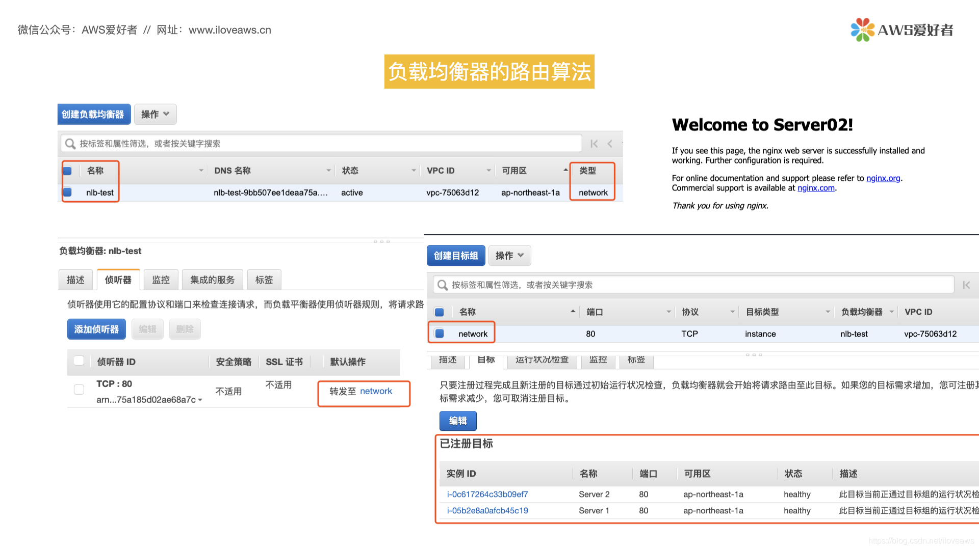The height and width of the screenshot is (550, 979).
Task: Click the 添加侦听器 button
Action: (x=96, y=329)
